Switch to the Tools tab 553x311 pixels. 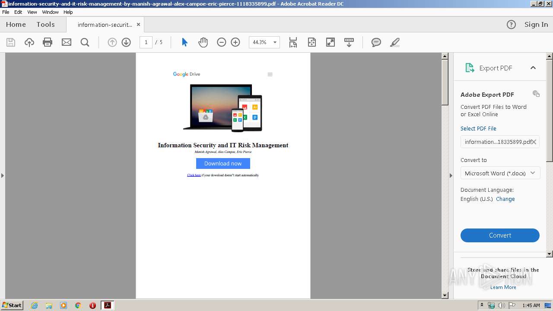(45, 25)
